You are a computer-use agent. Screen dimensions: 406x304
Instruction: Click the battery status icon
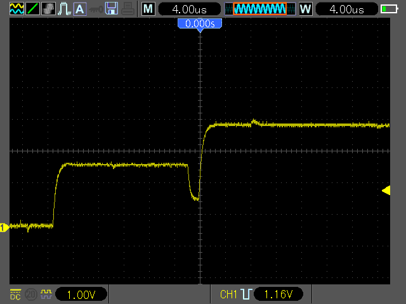390,9
